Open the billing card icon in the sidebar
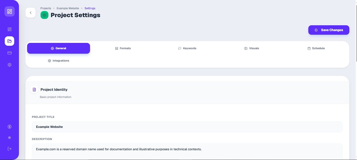 (x=9, y=53)
